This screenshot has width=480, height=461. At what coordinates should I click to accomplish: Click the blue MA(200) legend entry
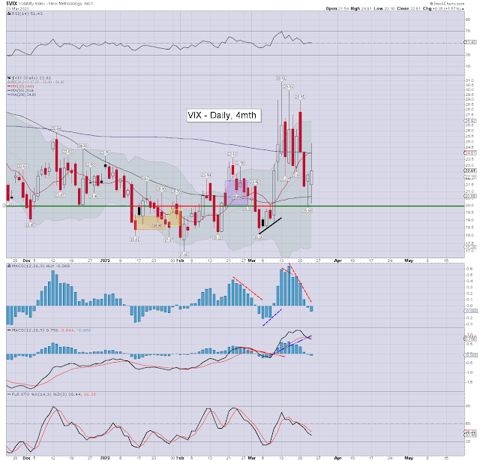[x=22, y=95]
